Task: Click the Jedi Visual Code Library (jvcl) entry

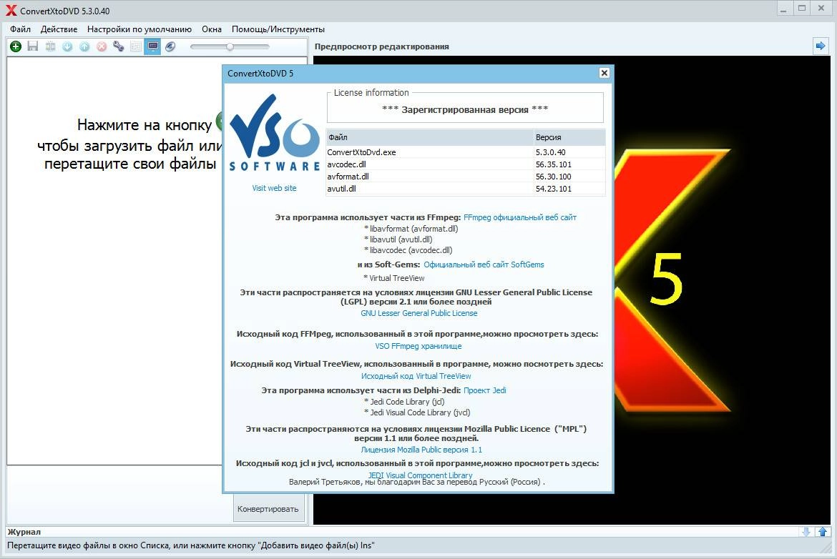Action: (417, 412)
